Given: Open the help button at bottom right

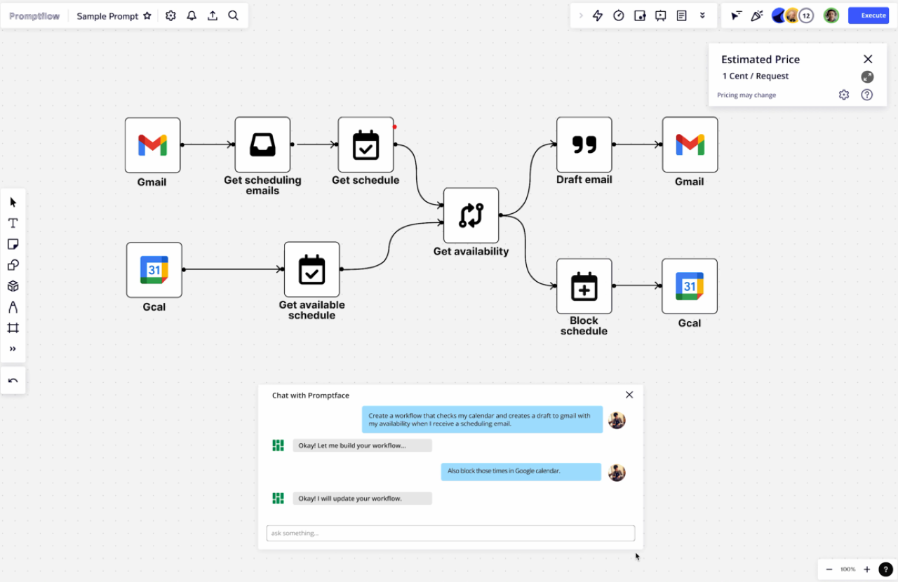Looking at the screenshot, I should pyautogui.click(x=885, y=569).
